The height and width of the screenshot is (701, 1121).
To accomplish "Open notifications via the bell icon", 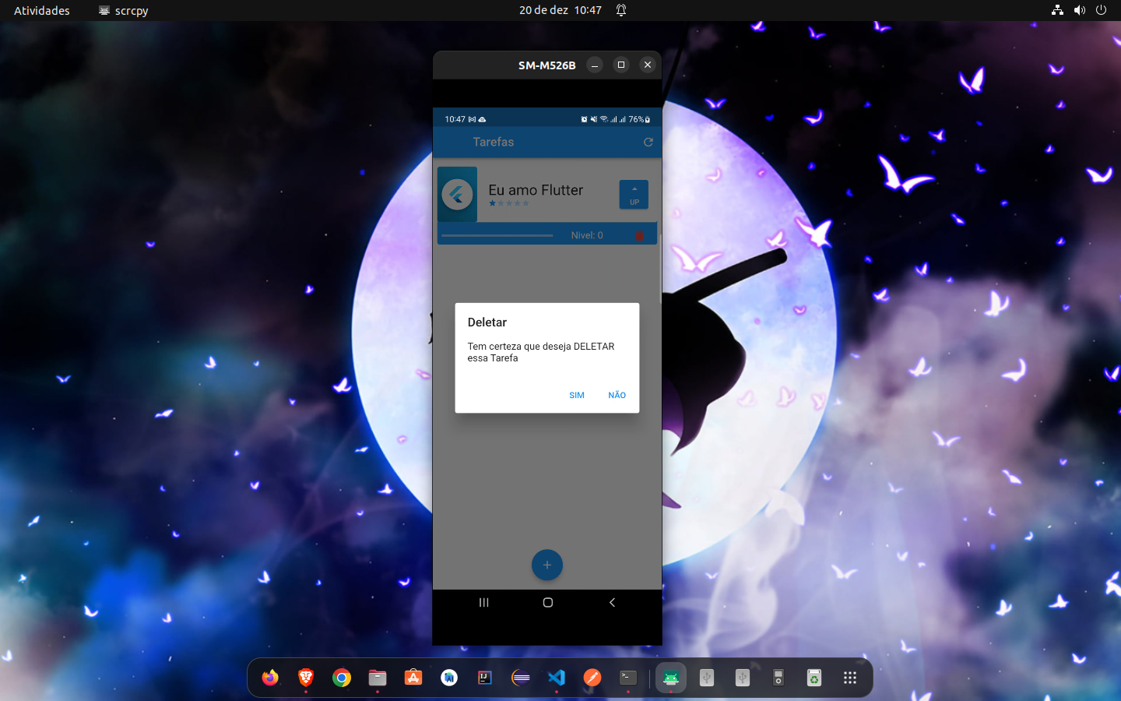I will coord(620,10).
